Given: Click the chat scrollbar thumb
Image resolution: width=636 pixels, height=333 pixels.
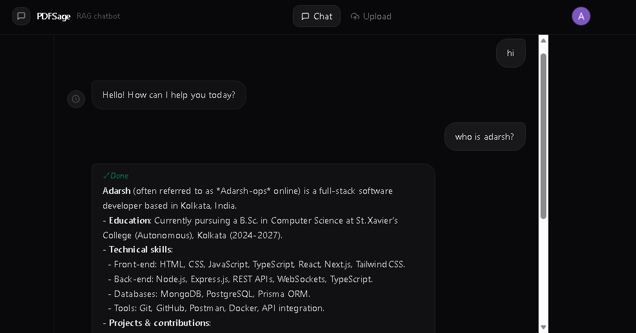Looking at the screenshot, I should [543, 135].
